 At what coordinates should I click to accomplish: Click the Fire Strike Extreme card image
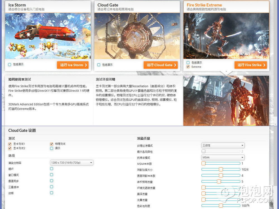226,36
